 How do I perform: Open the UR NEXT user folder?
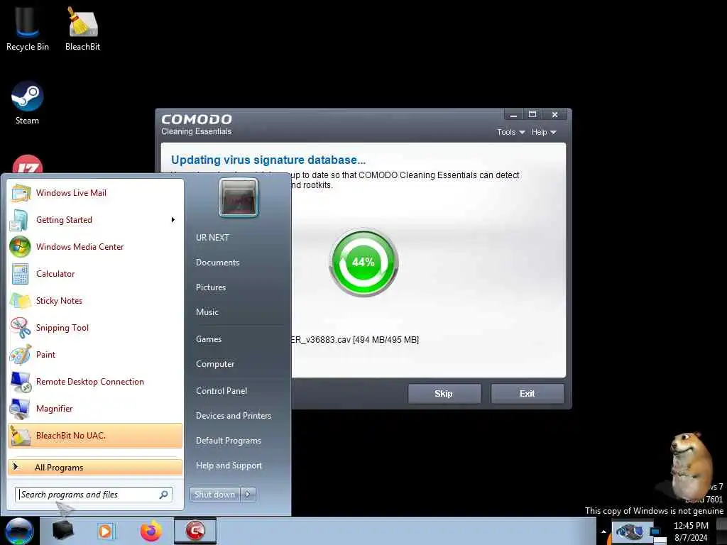coord(212,237)
